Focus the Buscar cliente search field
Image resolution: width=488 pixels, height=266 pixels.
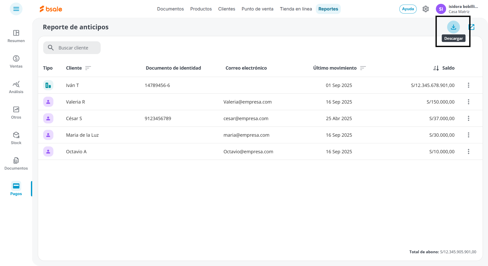72,48
